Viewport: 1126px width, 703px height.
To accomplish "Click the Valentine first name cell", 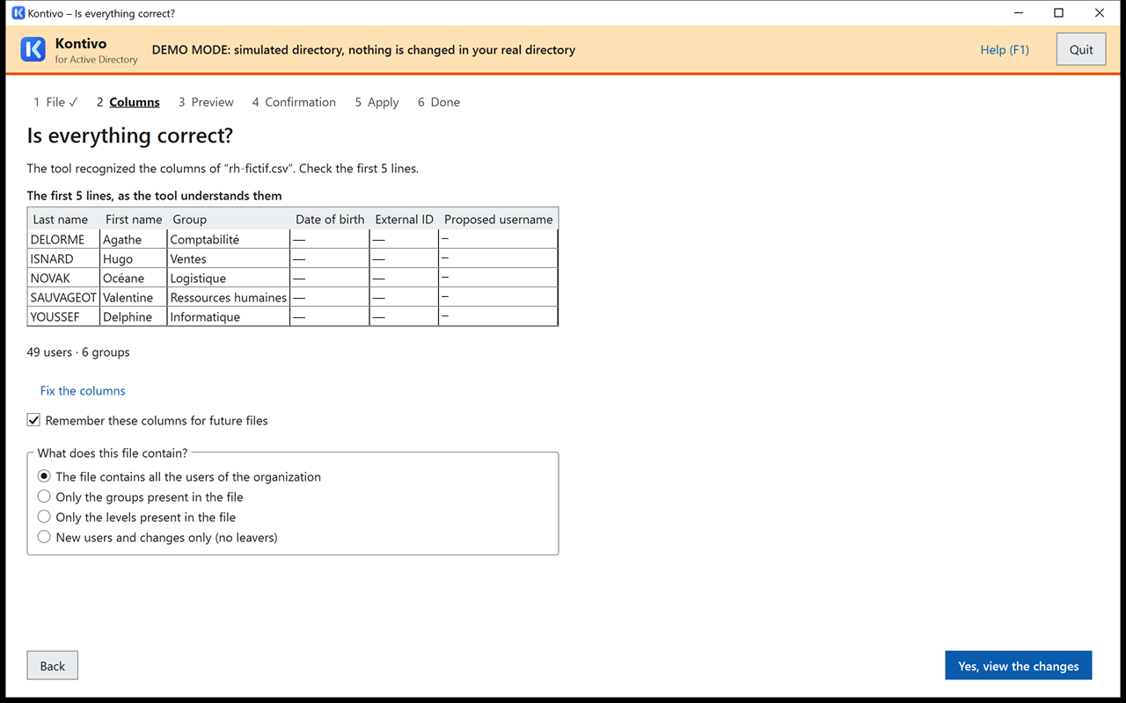I will click(134, 297).
